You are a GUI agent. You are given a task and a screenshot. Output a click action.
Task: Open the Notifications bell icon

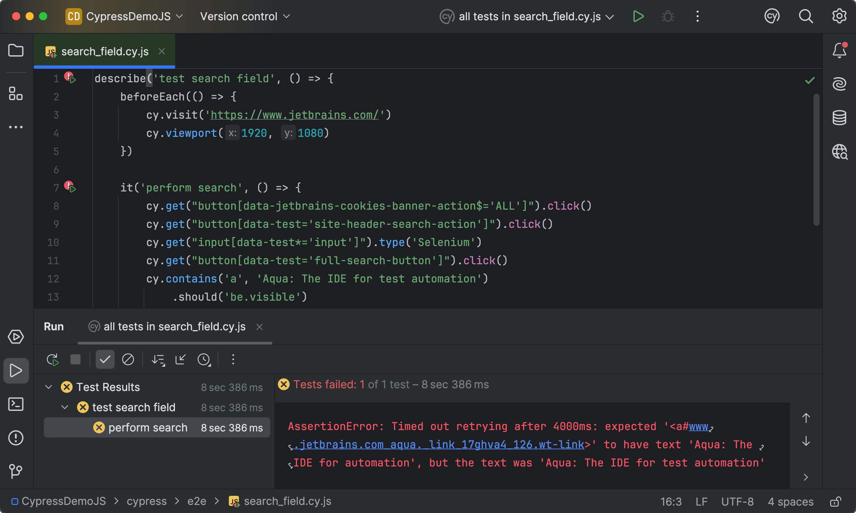click(839, 51)
